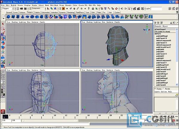Open layer editor Help menu
179x129 pixels.
coord(170,92)
